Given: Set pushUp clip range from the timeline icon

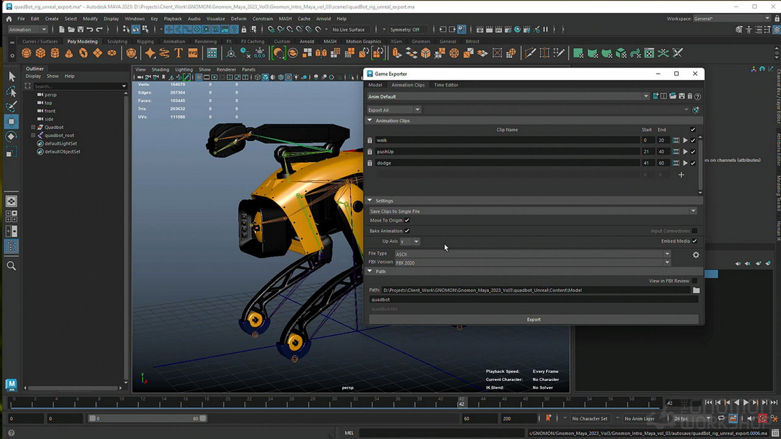Looking at the screenshot, I should click(676, 152).
